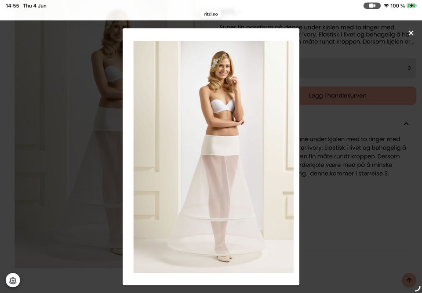Open the shopping bag badge icon
This screenshot has height=293, width=422.
click(13, 280)
